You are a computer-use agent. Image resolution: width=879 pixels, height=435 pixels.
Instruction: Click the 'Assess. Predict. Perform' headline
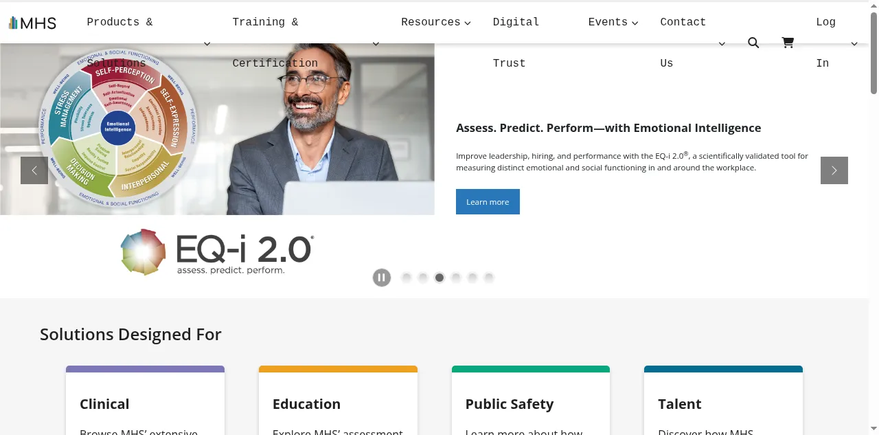[608, 128]
